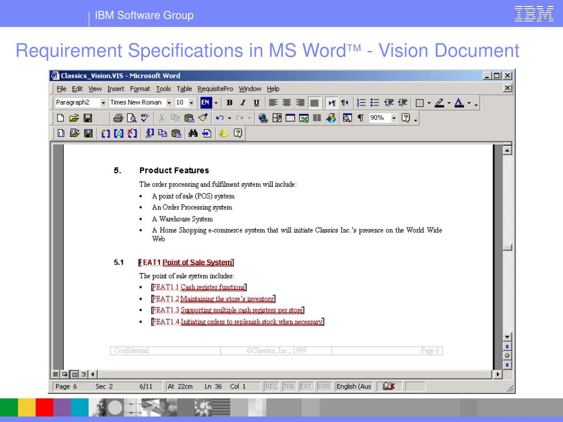The height and width of the screenshot is (422, 563).
Task: Open the File menu
Action: point(62,88)
